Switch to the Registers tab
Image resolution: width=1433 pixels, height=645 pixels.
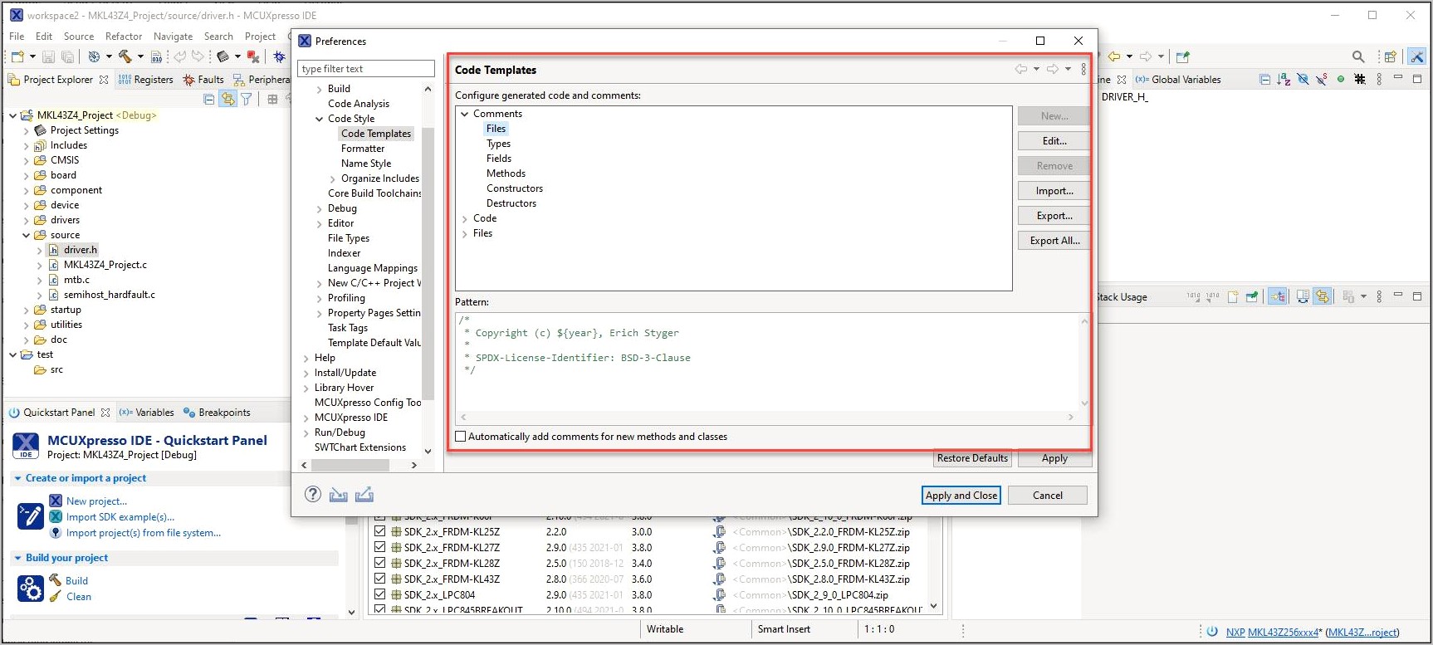[146, 80]
